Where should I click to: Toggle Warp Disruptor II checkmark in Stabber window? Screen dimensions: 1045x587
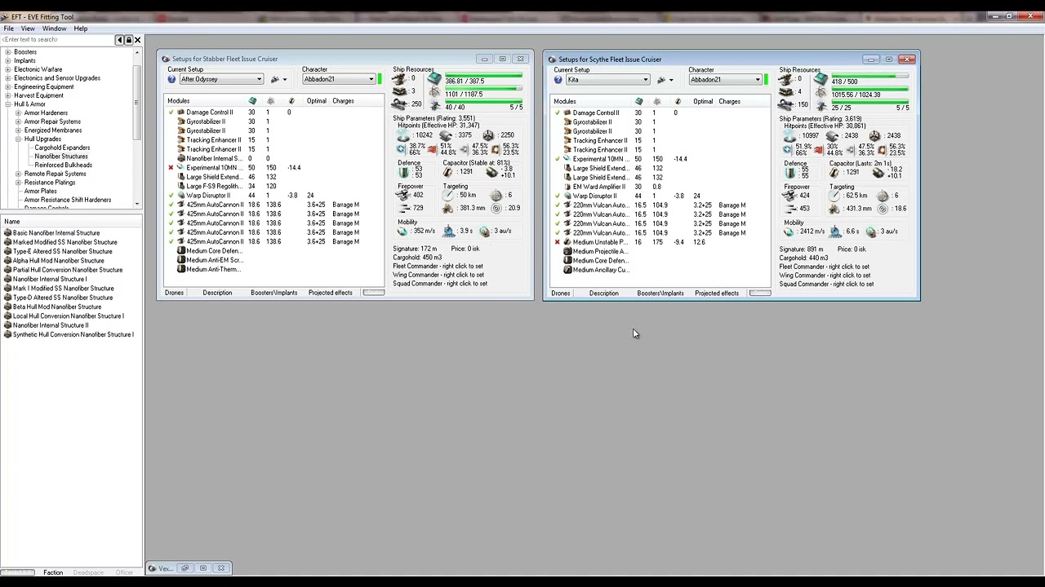pos(171,196)
